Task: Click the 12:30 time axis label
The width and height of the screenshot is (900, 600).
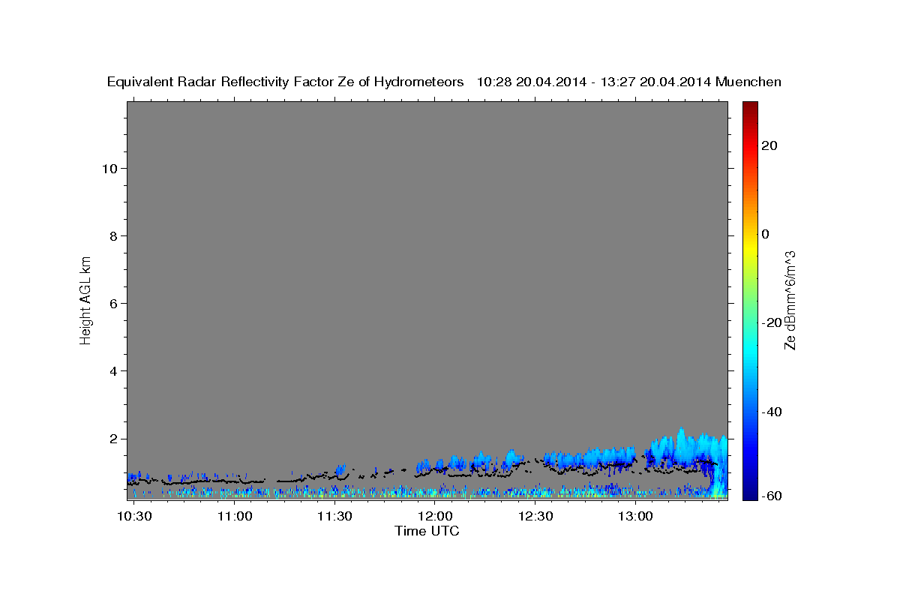Action: pos(535,516)
